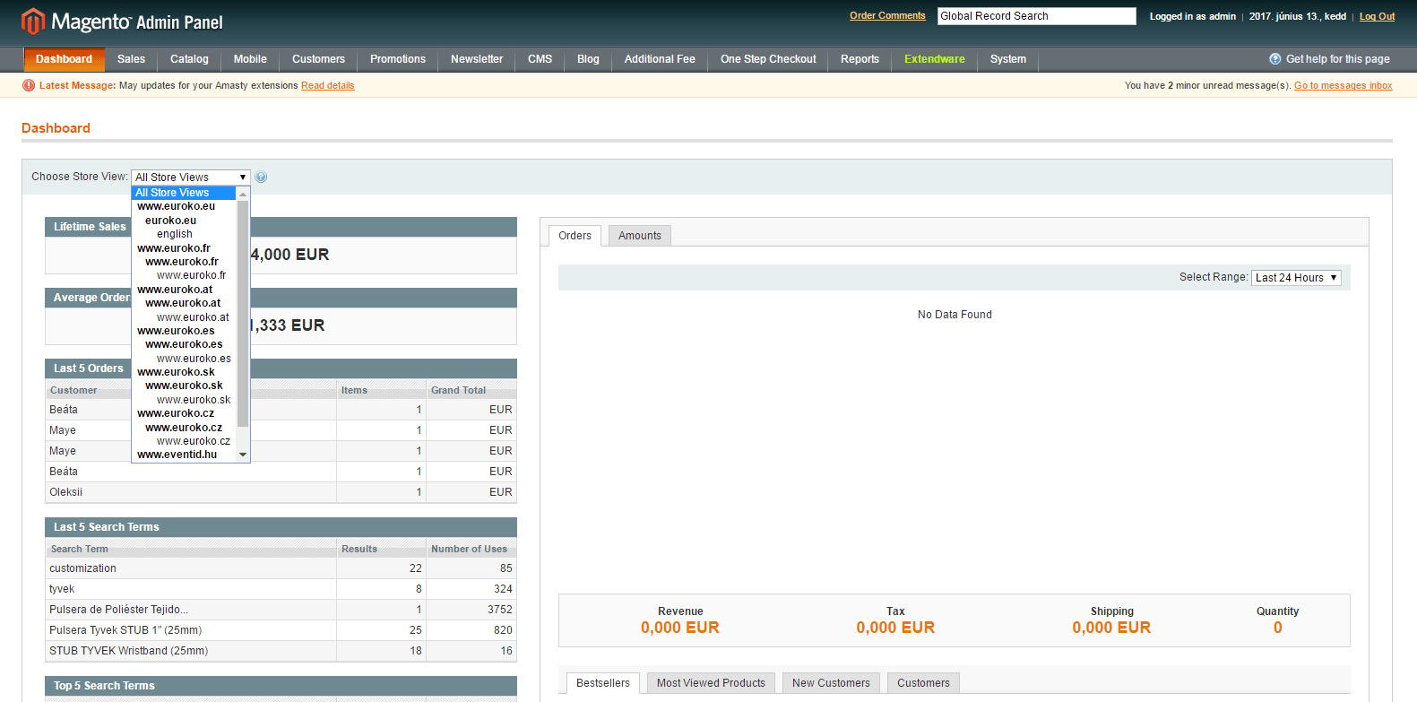
Task: Open the One Step Checkout menu
Action: tap(768, 59)
